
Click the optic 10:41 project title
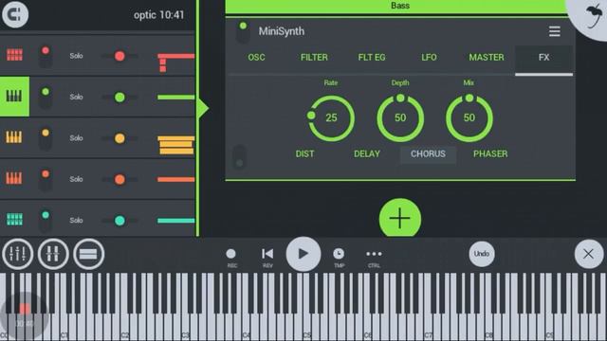[158, 15]
